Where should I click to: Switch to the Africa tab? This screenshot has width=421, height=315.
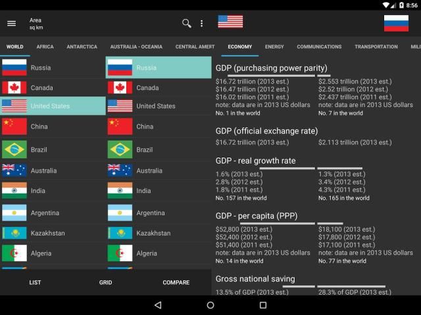point(45,47)
